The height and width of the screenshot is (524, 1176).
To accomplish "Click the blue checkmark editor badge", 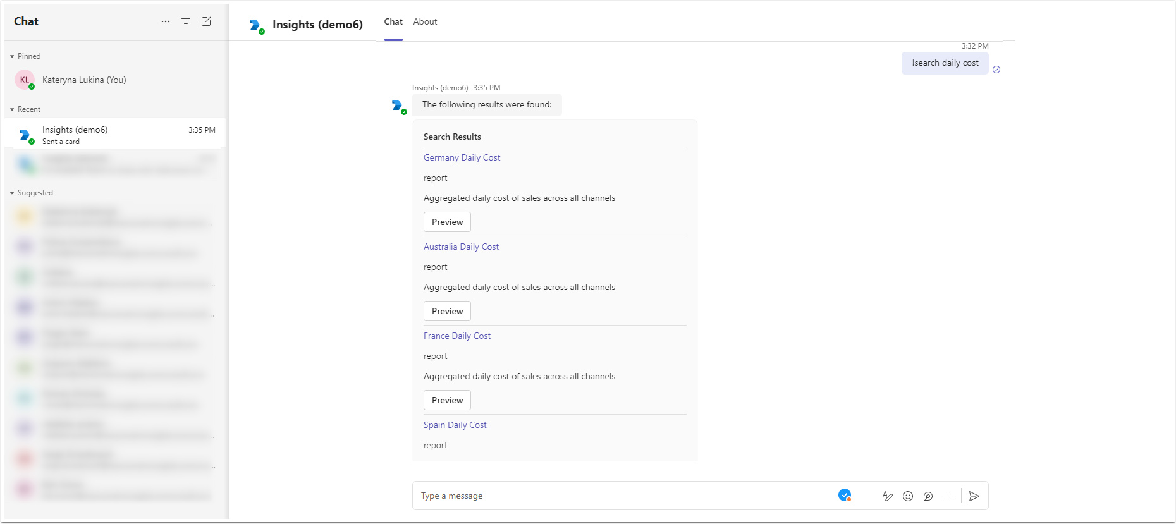I will (845, 496).
